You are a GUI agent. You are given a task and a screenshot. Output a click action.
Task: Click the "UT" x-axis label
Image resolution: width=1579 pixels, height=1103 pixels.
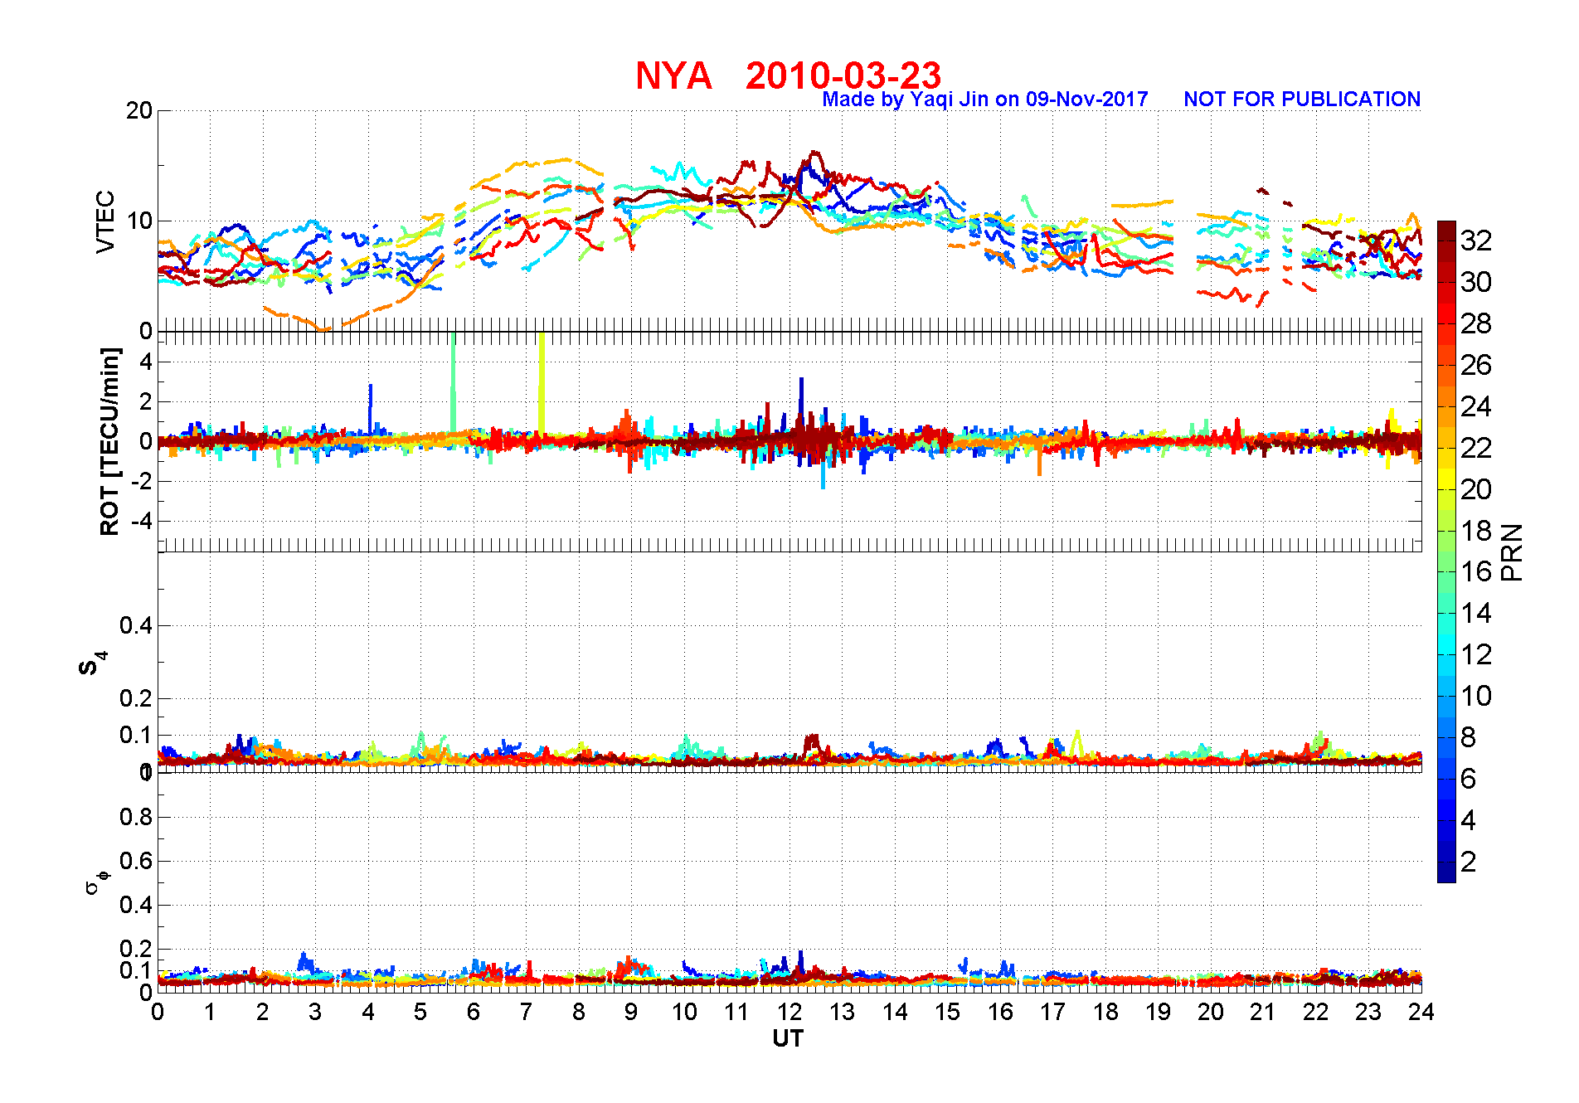[788, 1038]
